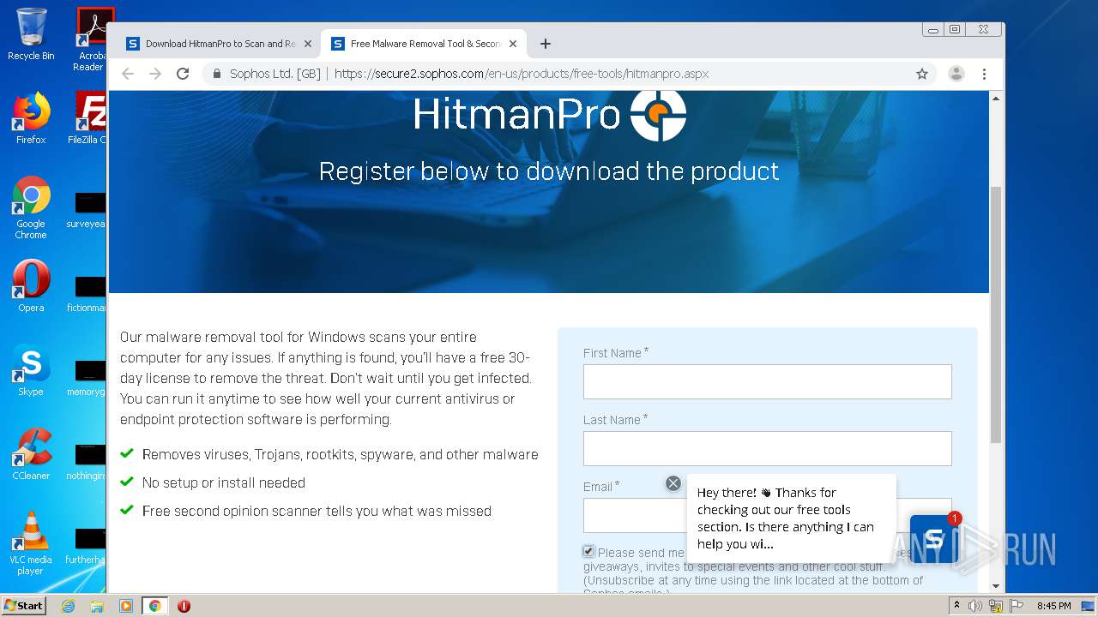The width and height of the screenshot is (1098, 617).
Task: Click the Email input field
Action: 633,515
